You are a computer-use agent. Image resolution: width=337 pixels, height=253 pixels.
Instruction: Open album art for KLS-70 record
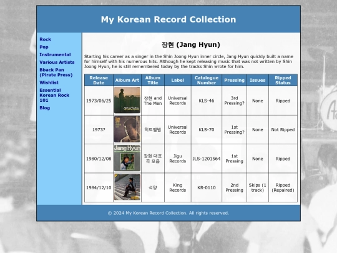[127, 129]
